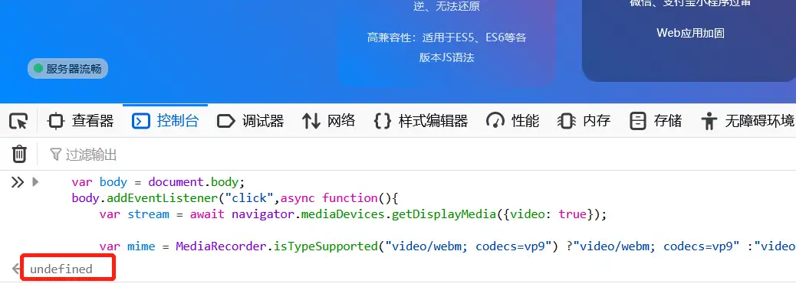Viewport: 796px width, 287px height.
Task: Select the 网络 network panel
Action: pyautogui.click(x=328, y=121)
